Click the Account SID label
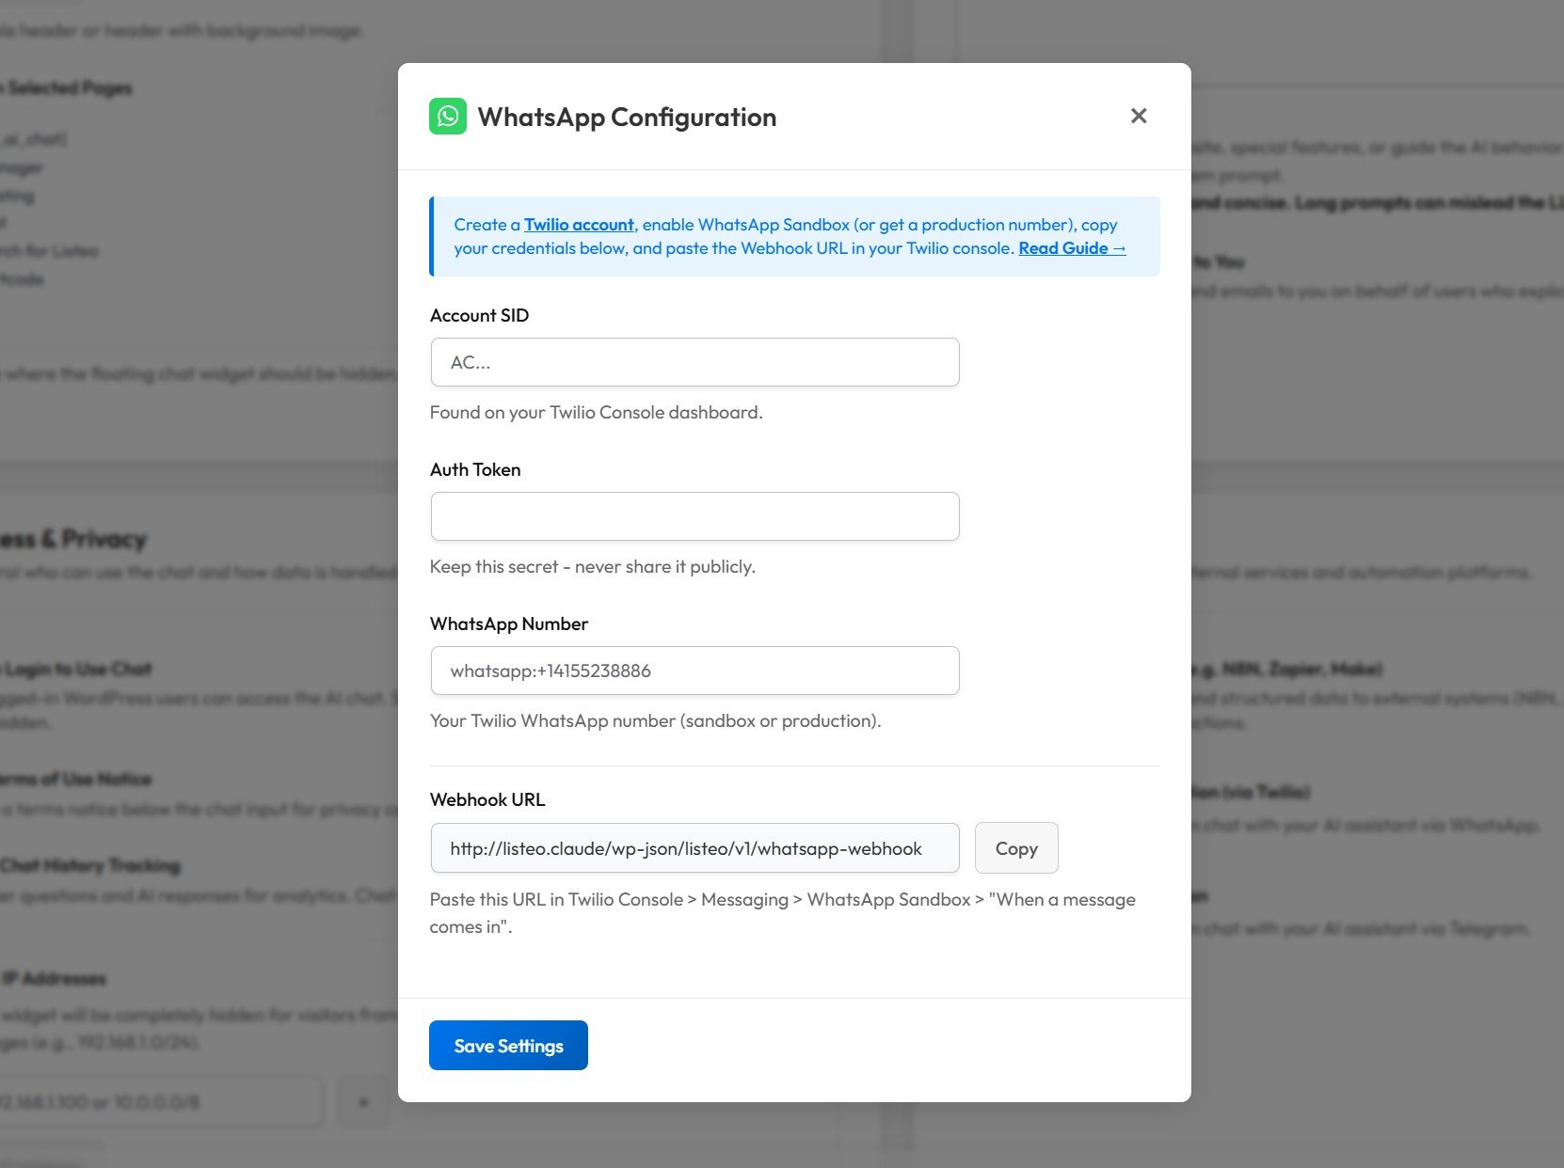This screenshot has width=1564, height=1168. [479, 316]
